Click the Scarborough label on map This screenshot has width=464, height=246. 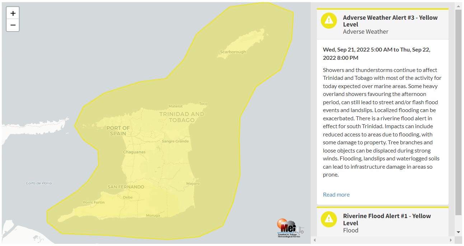coord(233,52)
